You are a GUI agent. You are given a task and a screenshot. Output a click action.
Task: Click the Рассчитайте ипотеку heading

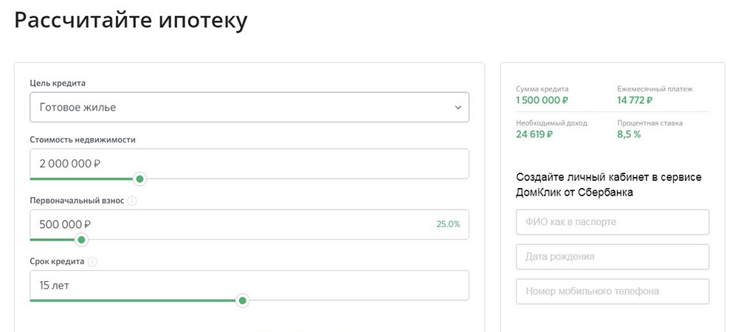131,21
